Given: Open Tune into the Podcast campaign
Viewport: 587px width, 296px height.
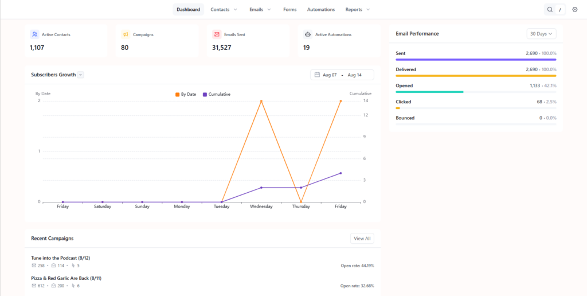Looking at the screenshot, I should tap(61, 258).
